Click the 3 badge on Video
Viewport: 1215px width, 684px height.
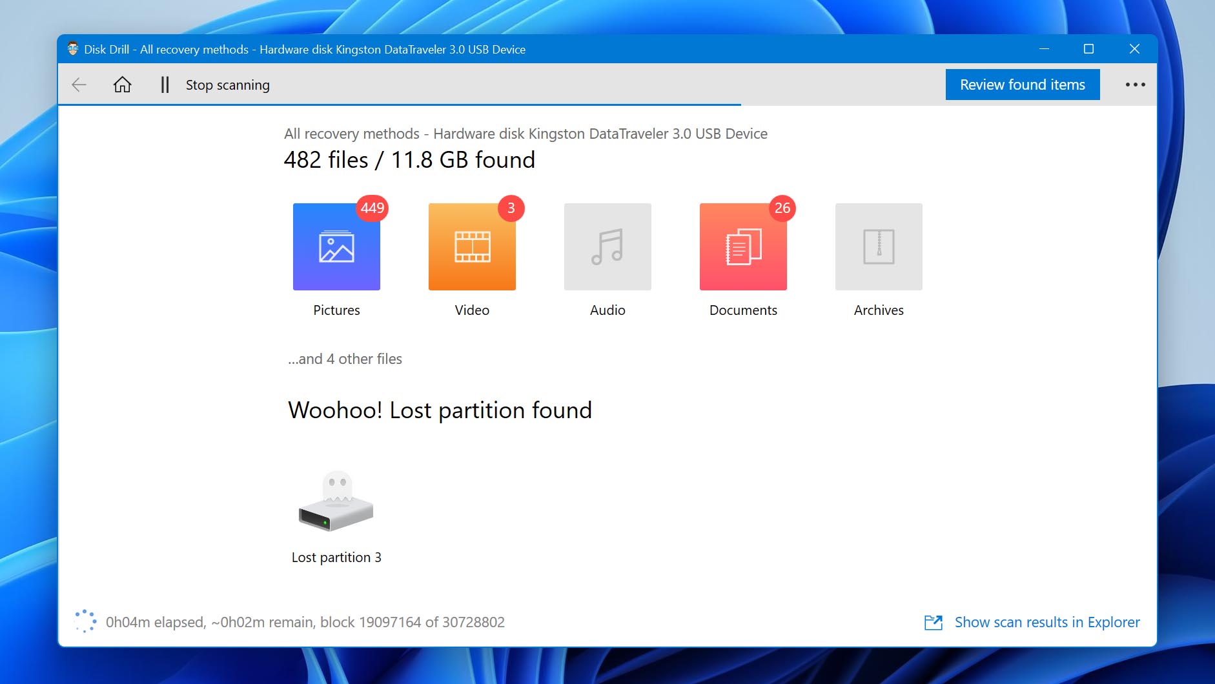[511, 208]
